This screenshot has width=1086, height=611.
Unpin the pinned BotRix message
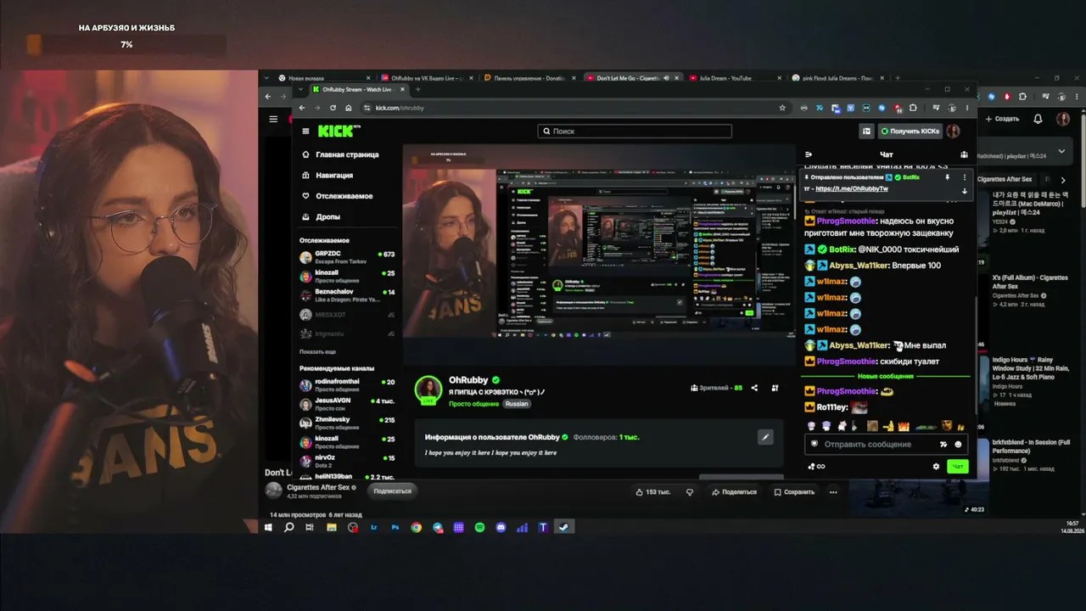(x=947, y=177)
